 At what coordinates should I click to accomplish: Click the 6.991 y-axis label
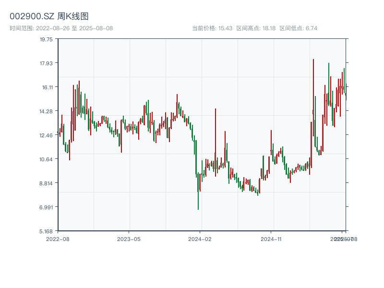(x=46, y=207)
